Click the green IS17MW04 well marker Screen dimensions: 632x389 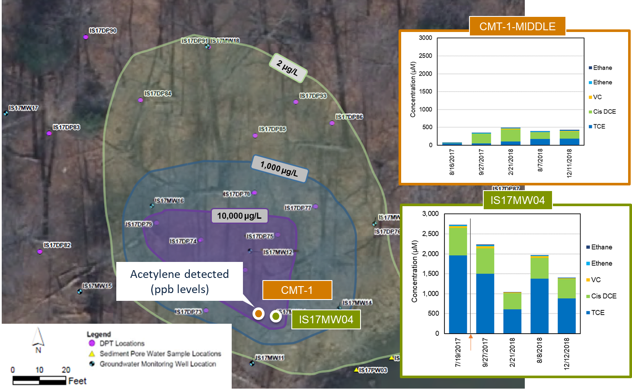coord(276,316)
